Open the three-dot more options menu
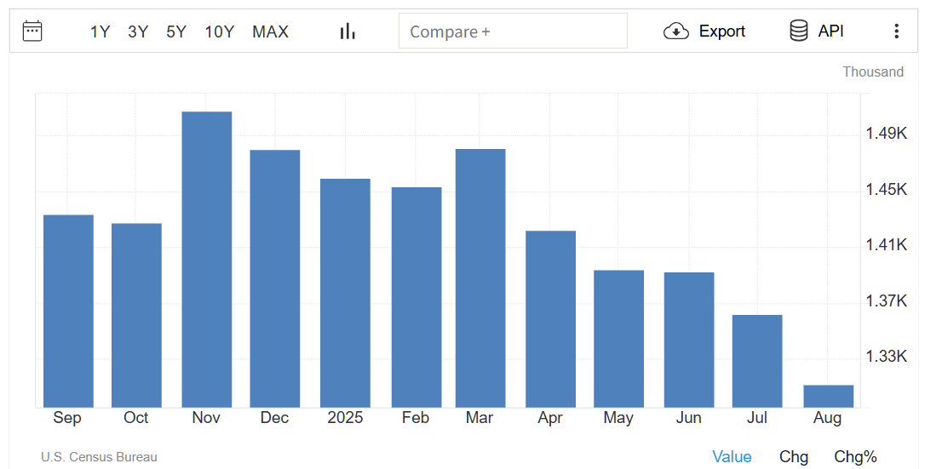 pyautogui.click(x=896, y=31)
